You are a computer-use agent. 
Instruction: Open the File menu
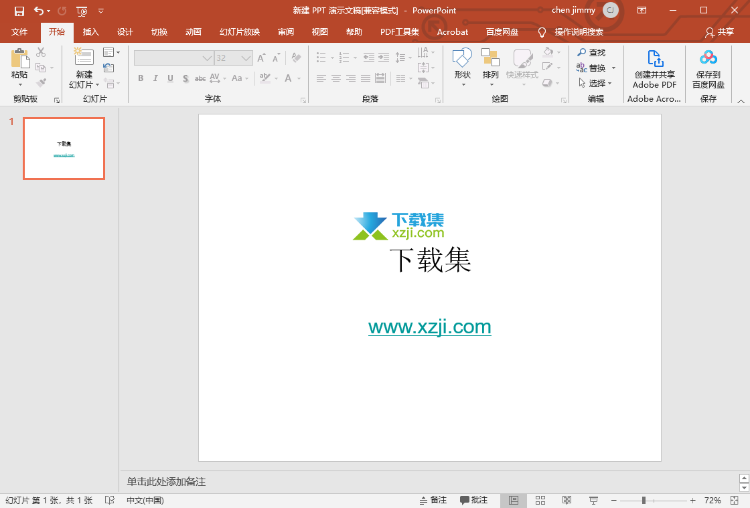pyautogui.click(x=19, y=32)
